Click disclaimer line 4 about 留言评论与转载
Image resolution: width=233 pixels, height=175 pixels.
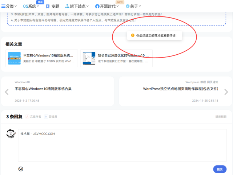click(x=73, y=20)
